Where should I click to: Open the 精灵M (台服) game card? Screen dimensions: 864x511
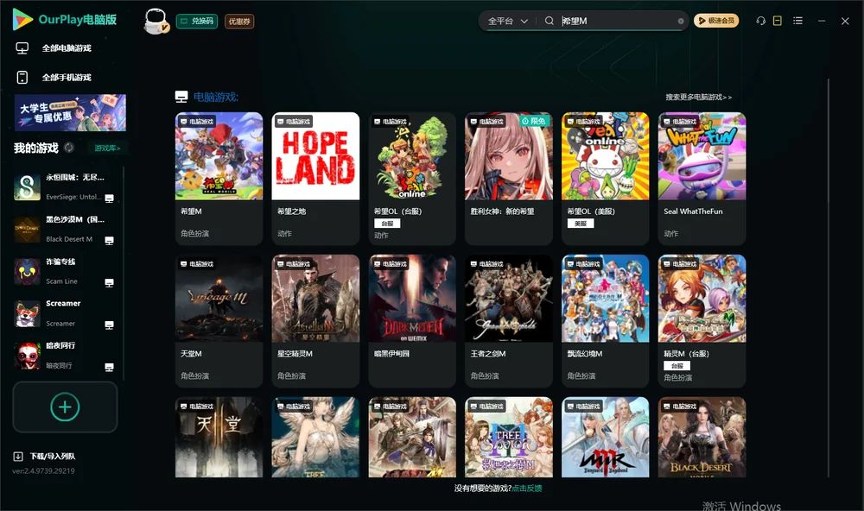[702, 321]
